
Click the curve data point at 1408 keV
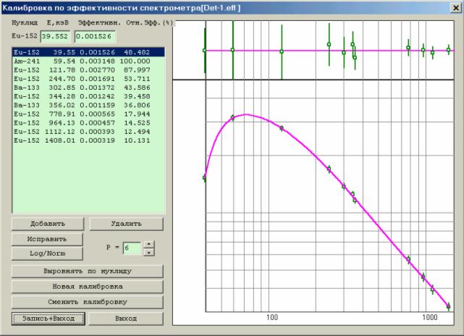448,306
